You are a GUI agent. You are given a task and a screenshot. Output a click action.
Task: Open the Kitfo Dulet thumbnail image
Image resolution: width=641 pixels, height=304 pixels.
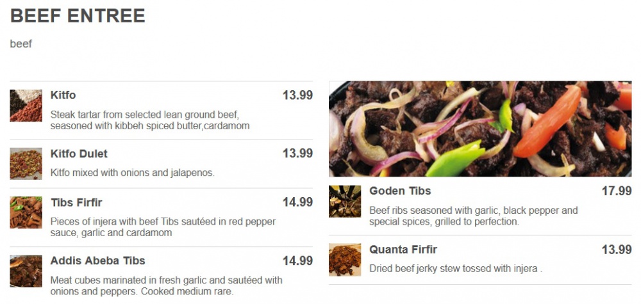click(x=26, y=164)
